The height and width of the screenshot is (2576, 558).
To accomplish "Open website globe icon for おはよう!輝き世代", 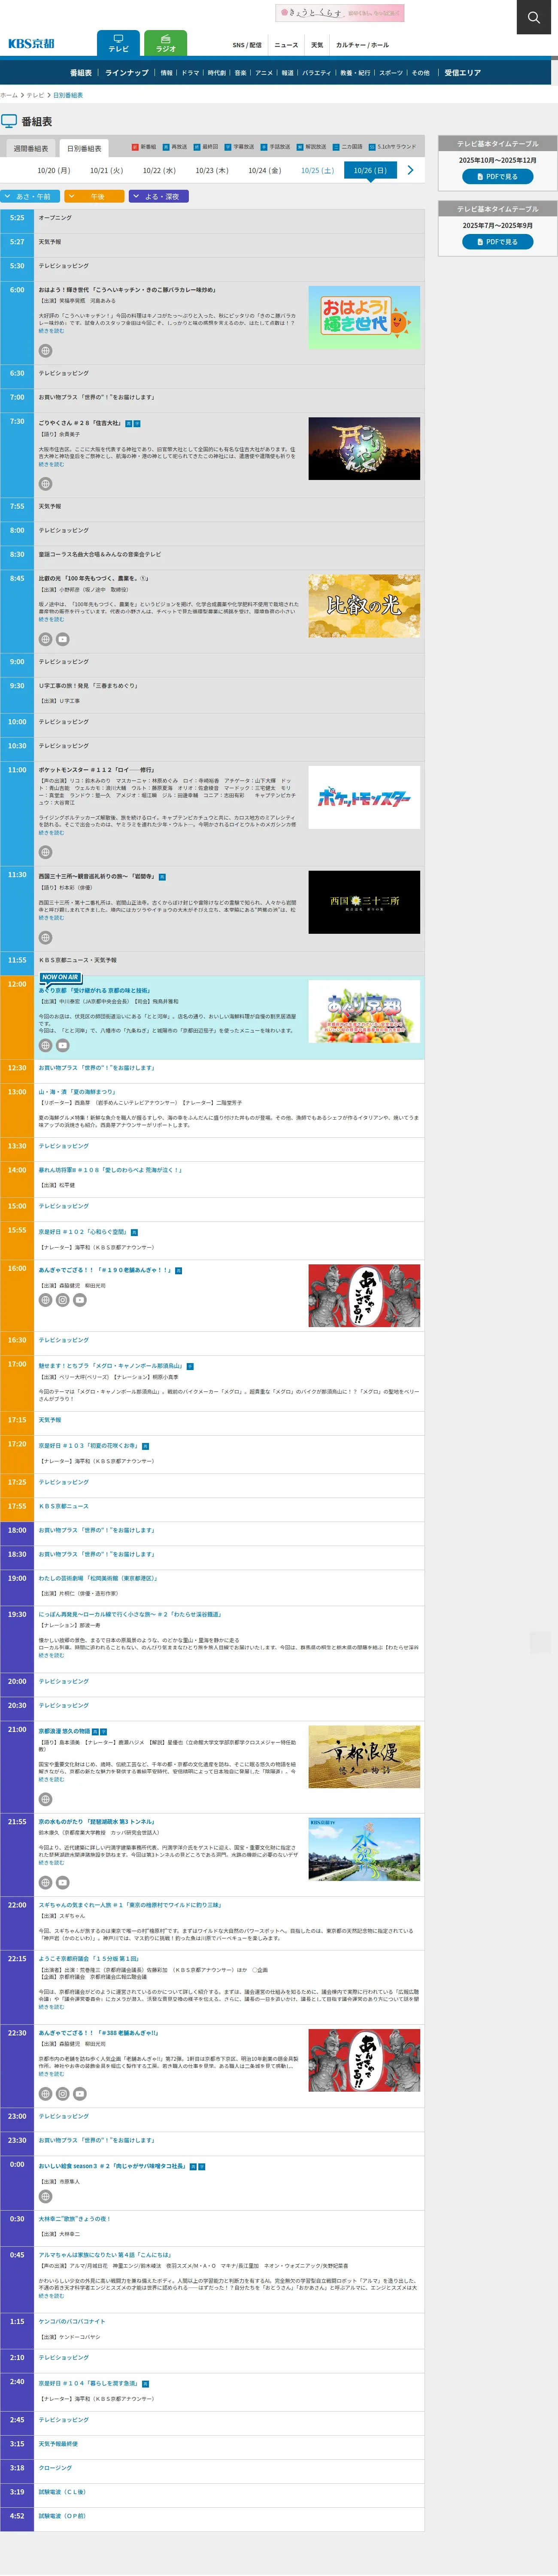I will click(x=45, y=351).
